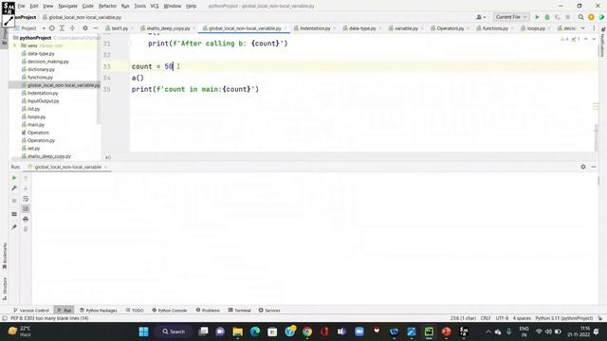The image size is (607, 341).
Task: Open Chrome from the taskbar
Action: click(307, 332)
